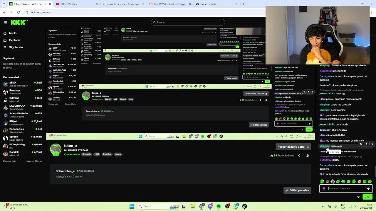Open recommended channel RDjavi
The width and height of the screenshot is (376, 211).
pyautogui.click(x=23, y=123)
